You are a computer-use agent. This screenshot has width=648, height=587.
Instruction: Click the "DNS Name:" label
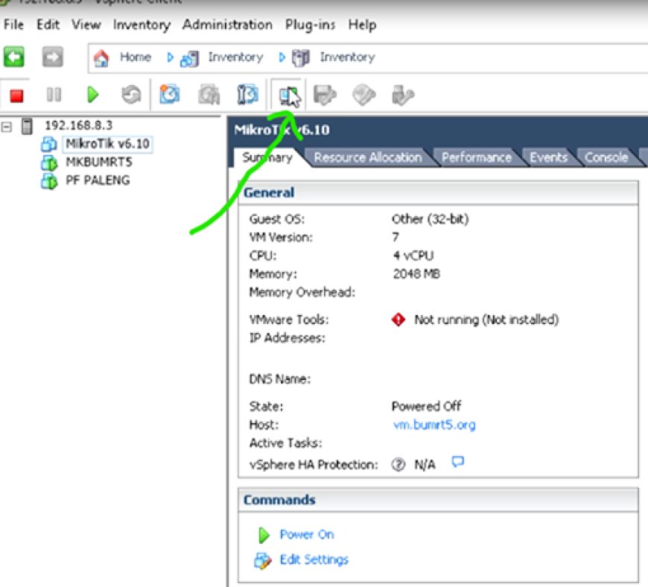pos(280,379)
